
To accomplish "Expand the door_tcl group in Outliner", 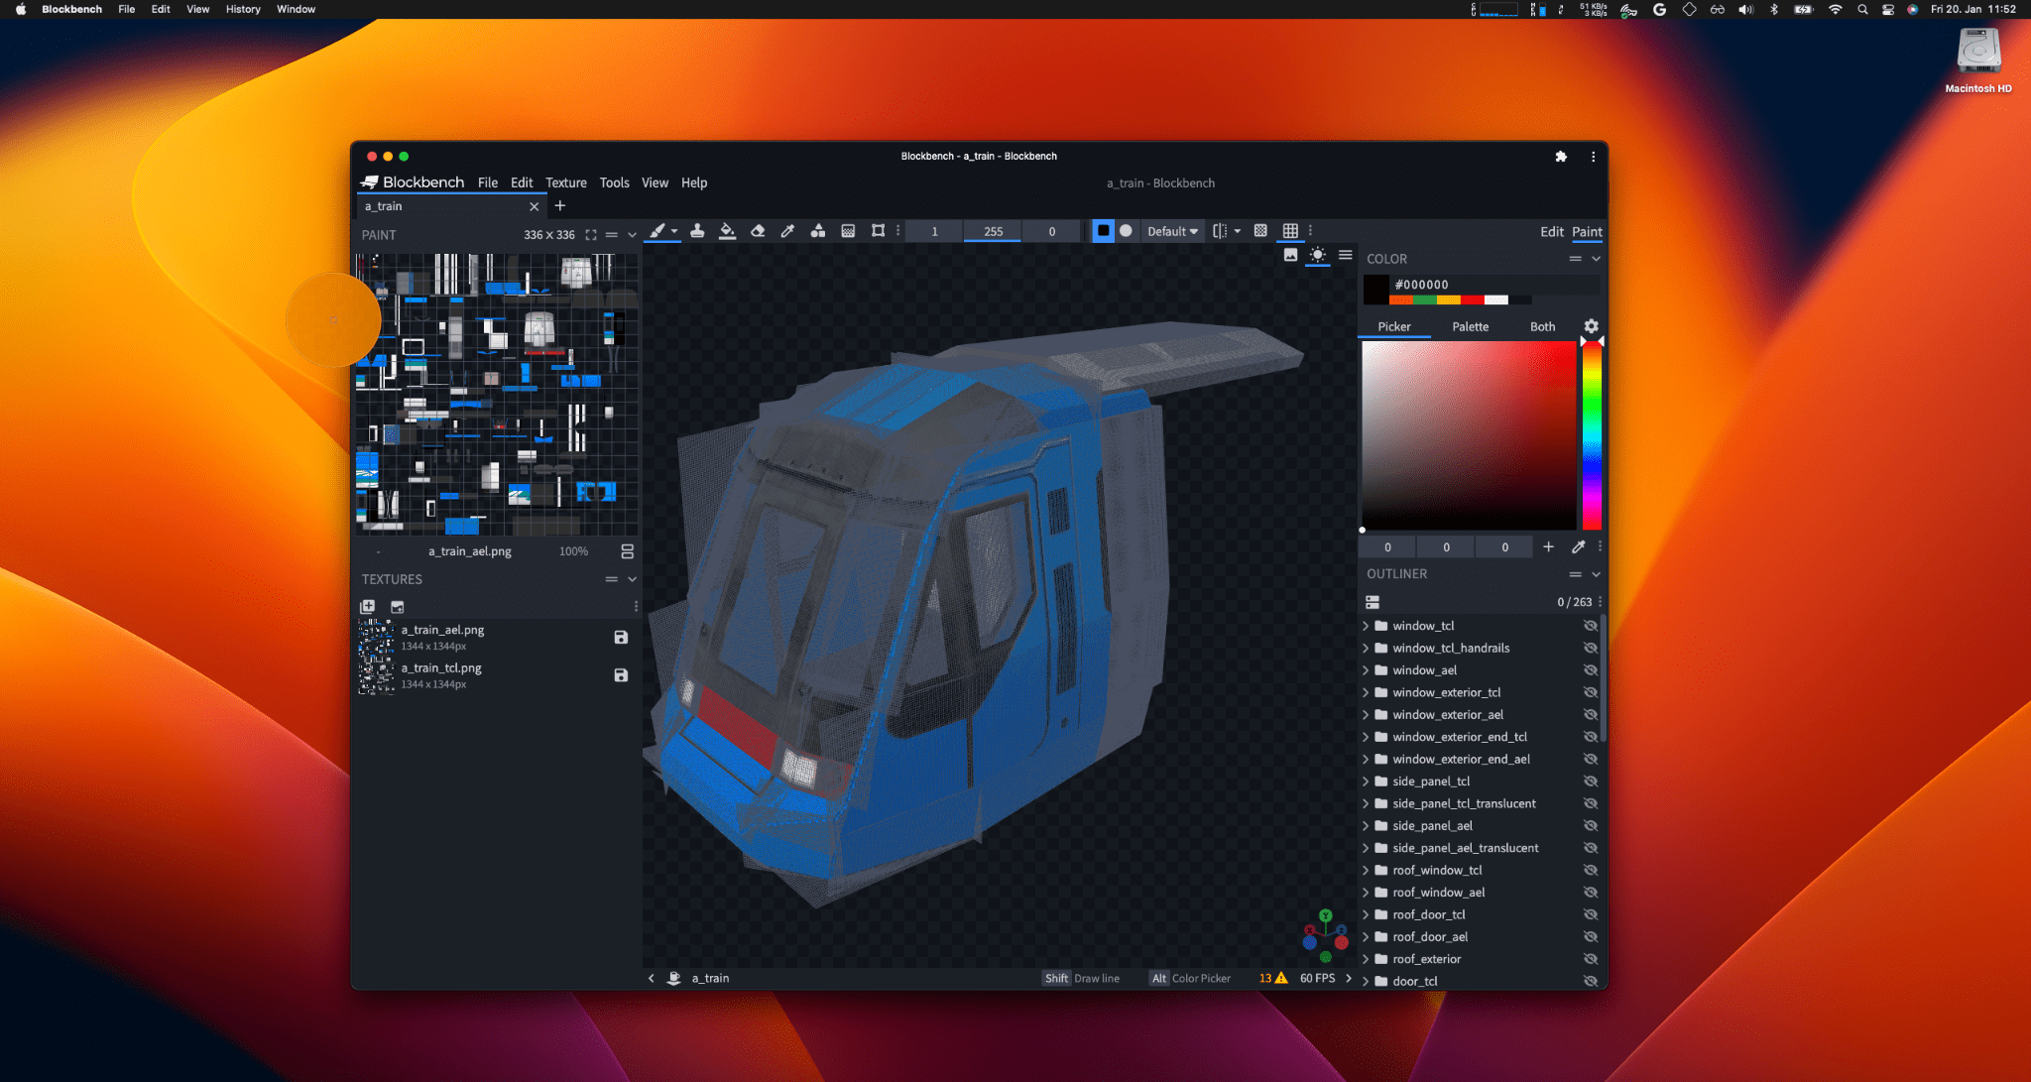I will (x=1369, y=981).
